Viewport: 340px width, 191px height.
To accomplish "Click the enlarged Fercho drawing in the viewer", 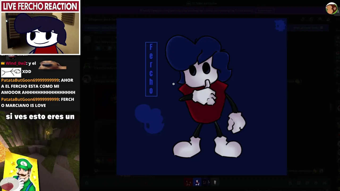I will click(x=202, y=97).
